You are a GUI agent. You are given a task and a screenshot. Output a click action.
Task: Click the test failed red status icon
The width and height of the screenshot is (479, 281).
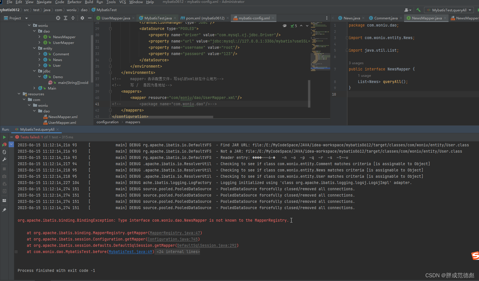17,137
